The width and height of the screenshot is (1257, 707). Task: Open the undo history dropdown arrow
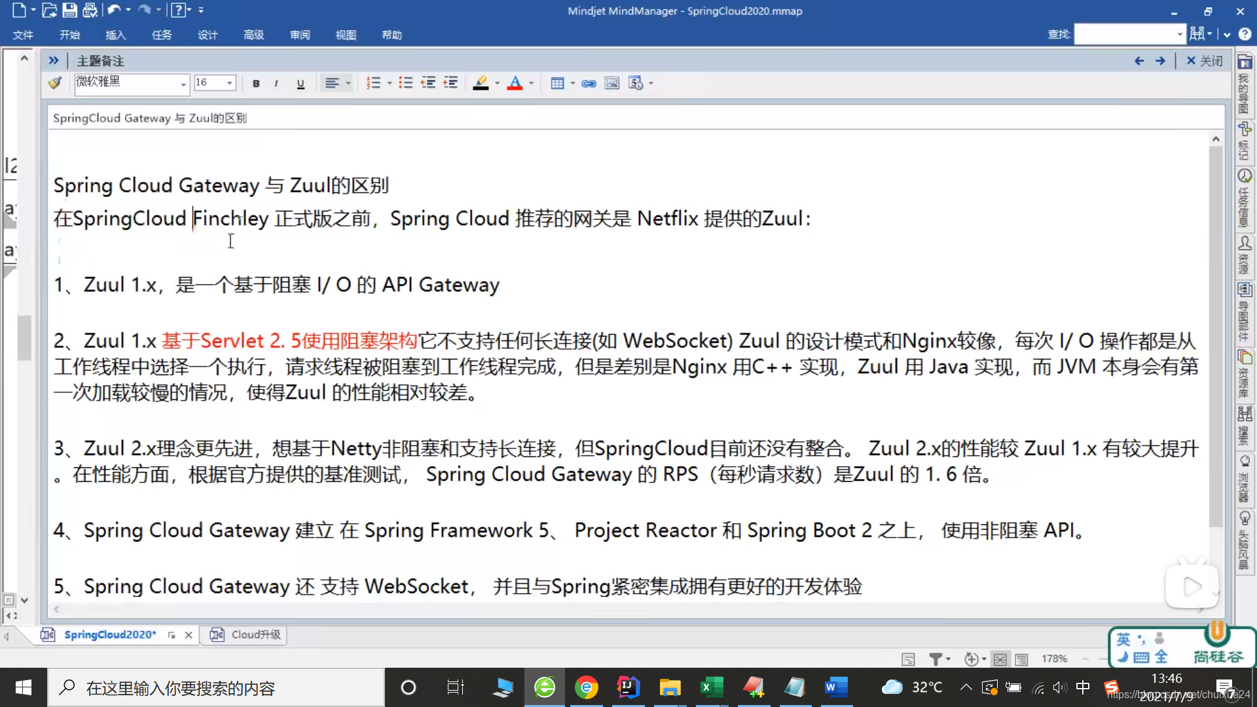[x=128, y=10]
